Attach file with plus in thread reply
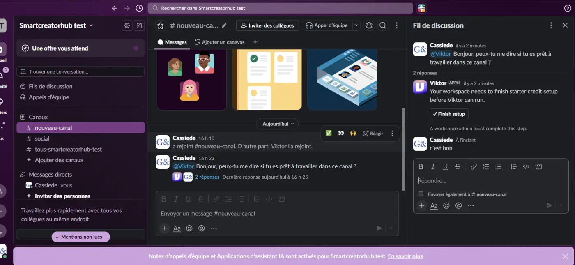The image size is (575, 265). [x=422, y=205]
